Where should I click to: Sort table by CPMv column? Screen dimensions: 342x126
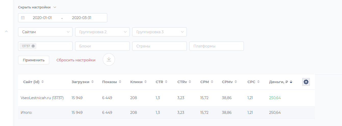[x=229, y=82]
